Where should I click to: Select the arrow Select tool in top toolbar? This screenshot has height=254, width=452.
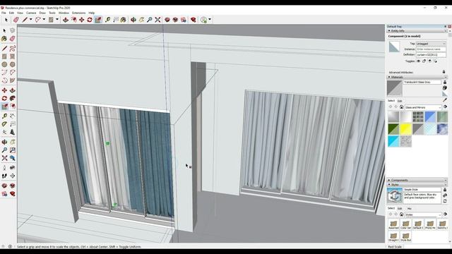coord(6,20)
